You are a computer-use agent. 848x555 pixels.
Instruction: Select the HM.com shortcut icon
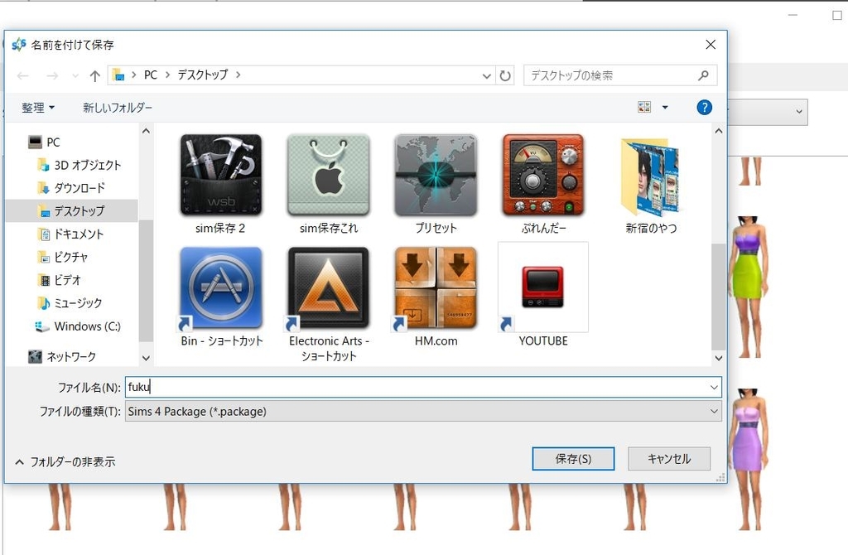coord(436,288)
